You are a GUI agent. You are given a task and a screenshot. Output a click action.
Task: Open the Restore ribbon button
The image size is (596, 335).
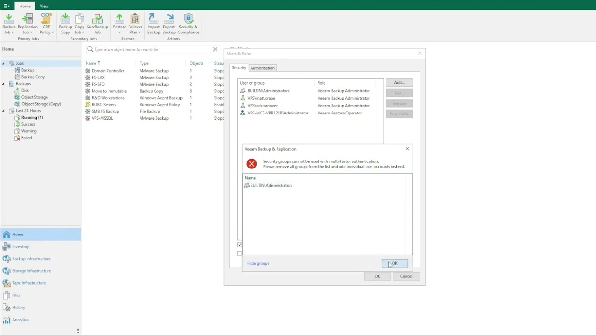120,24
